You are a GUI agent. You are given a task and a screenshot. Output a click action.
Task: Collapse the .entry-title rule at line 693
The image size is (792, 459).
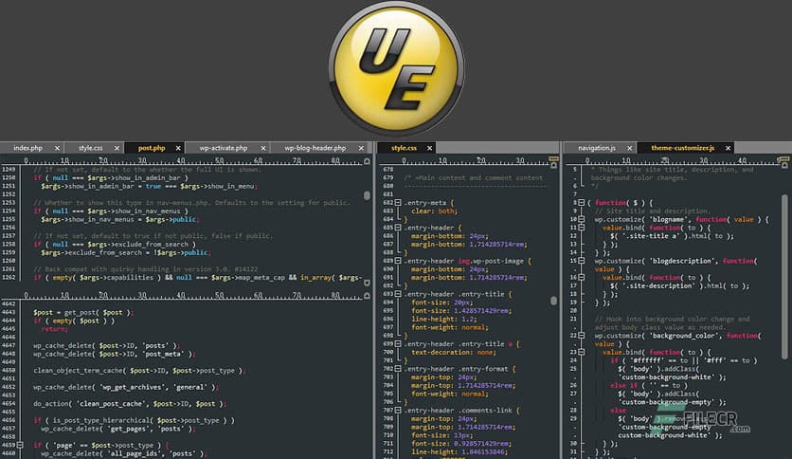coord(398,294)
